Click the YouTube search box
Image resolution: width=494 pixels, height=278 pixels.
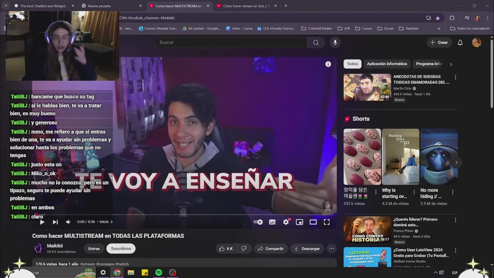pos(231,42)
